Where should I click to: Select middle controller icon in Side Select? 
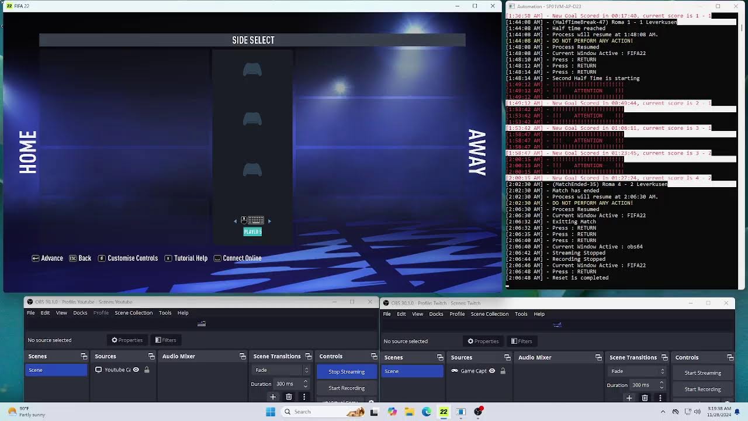click(x=252, y=119)
